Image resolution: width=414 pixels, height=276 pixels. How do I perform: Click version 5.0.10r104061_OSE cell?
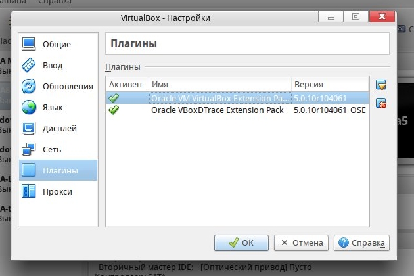click(329, 110)
